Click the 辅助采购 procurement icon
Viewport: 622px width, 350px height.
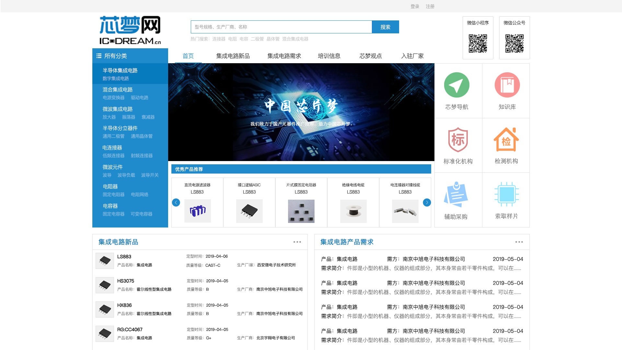pos(457,194)
